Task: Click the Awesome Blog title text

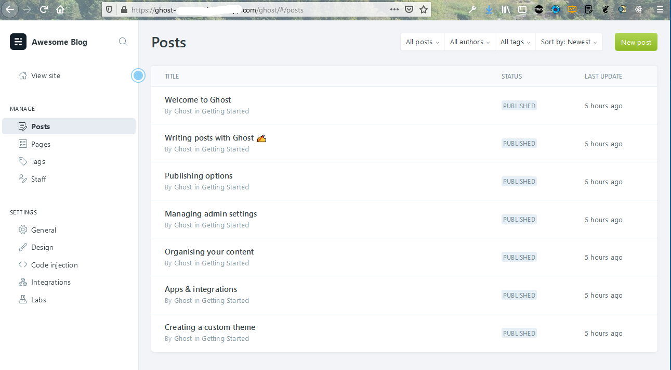Action: 59,42
